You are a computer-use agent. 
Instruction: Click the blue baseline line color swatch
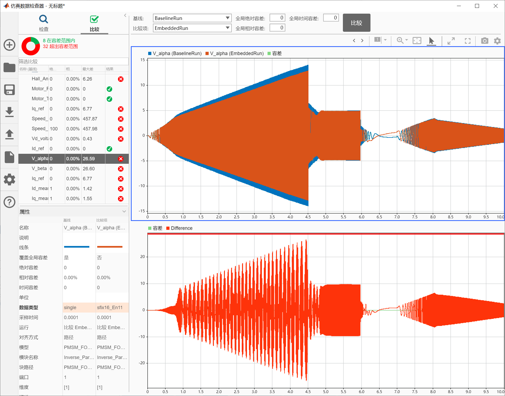pyautogui.click(x=77, y=247)
